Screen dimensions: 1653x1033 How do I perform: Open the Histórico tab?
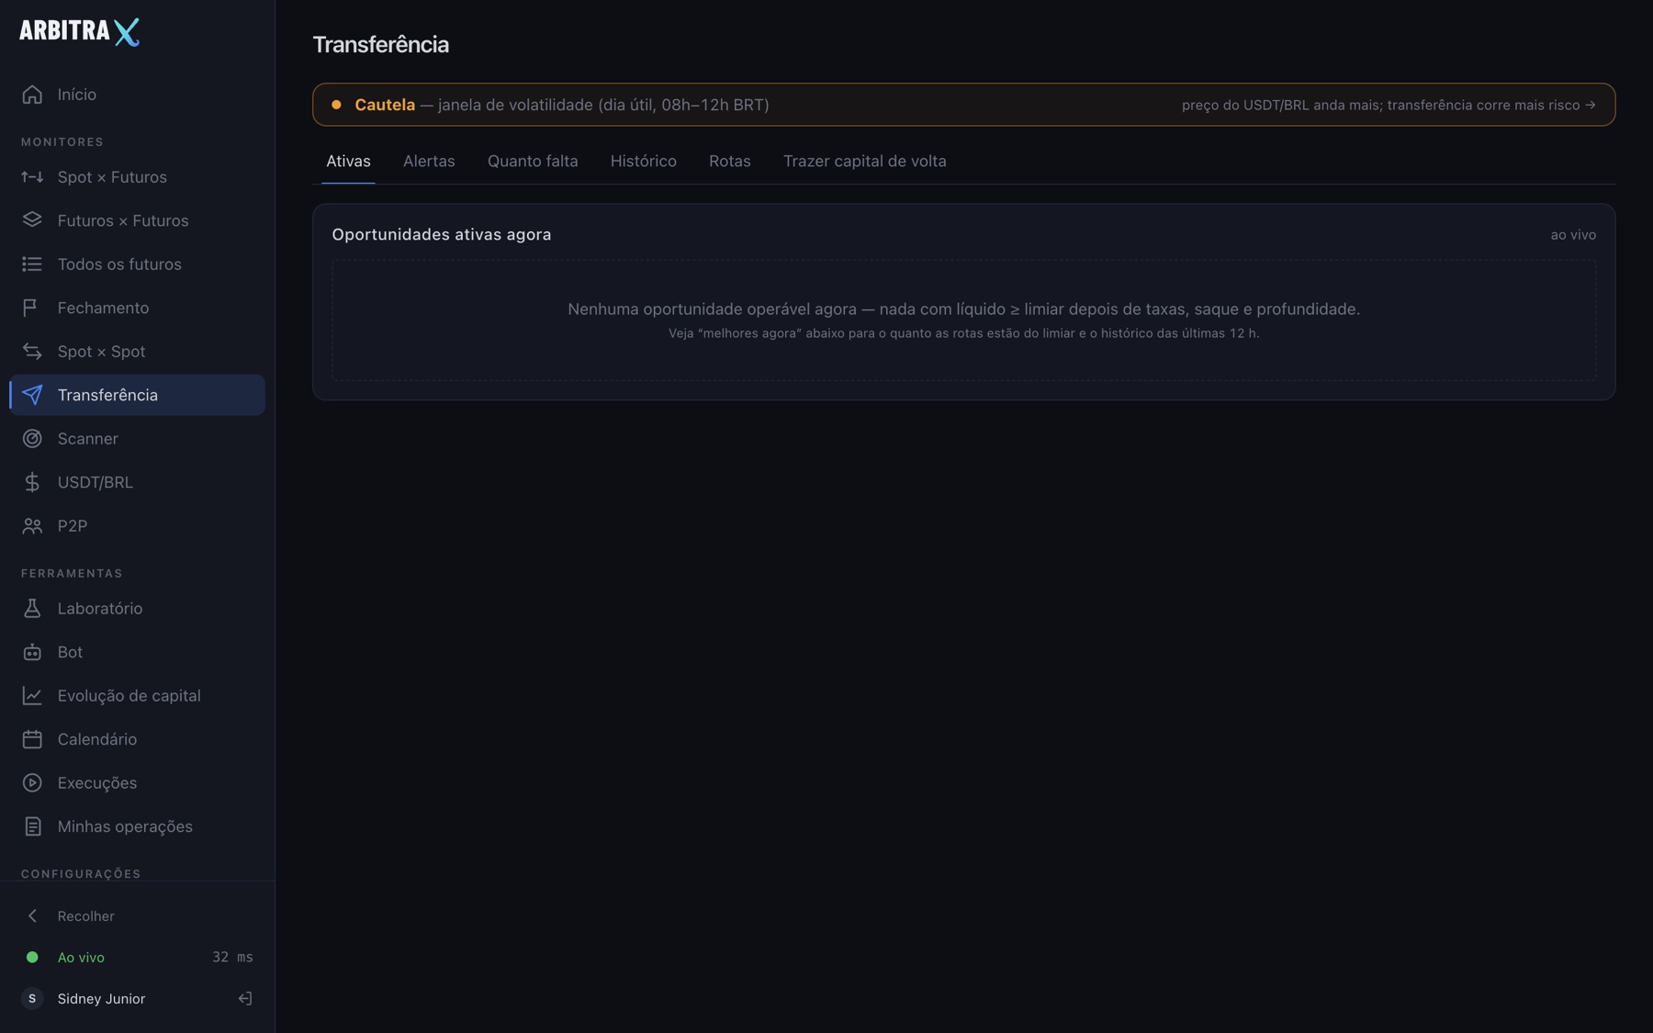[x=644, y=161]
